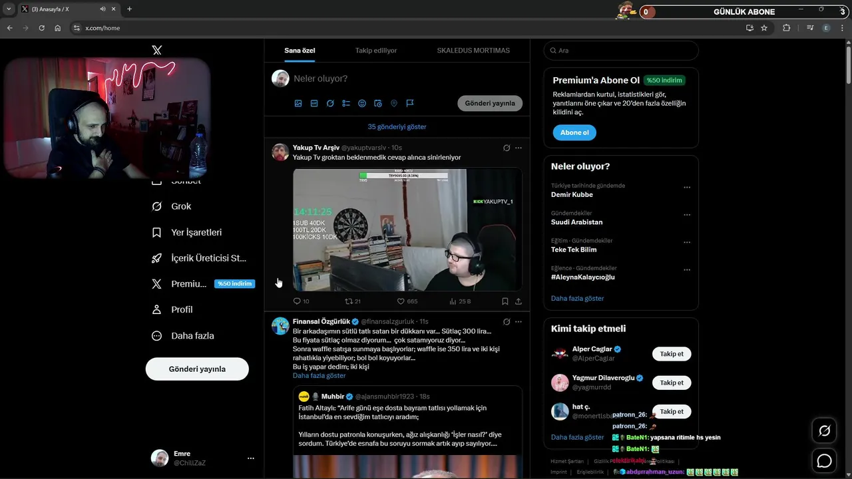The height and width of the screenshot is (479, 852).
Task: Open Chrome profile avatar E
Action: pos(826,28)
